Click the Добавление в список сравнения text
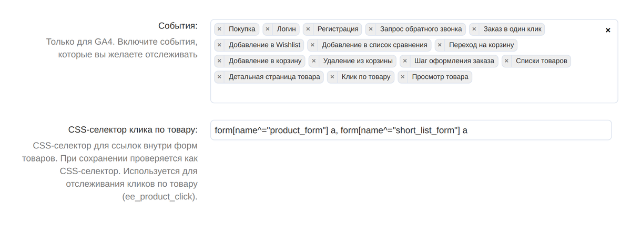Screen dimensions: 631x232 [374, 45]
